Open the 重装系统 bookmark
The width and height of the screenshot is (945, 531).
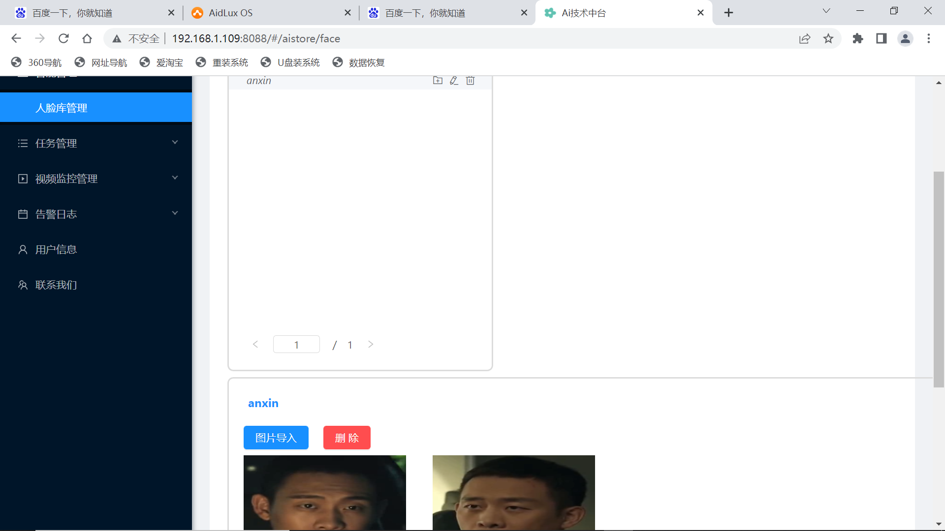click(x=222, y=62)
